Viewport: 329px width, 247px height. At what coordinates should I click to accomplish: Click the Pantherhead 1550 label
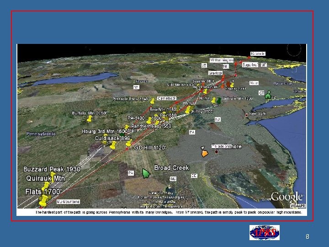151,126
